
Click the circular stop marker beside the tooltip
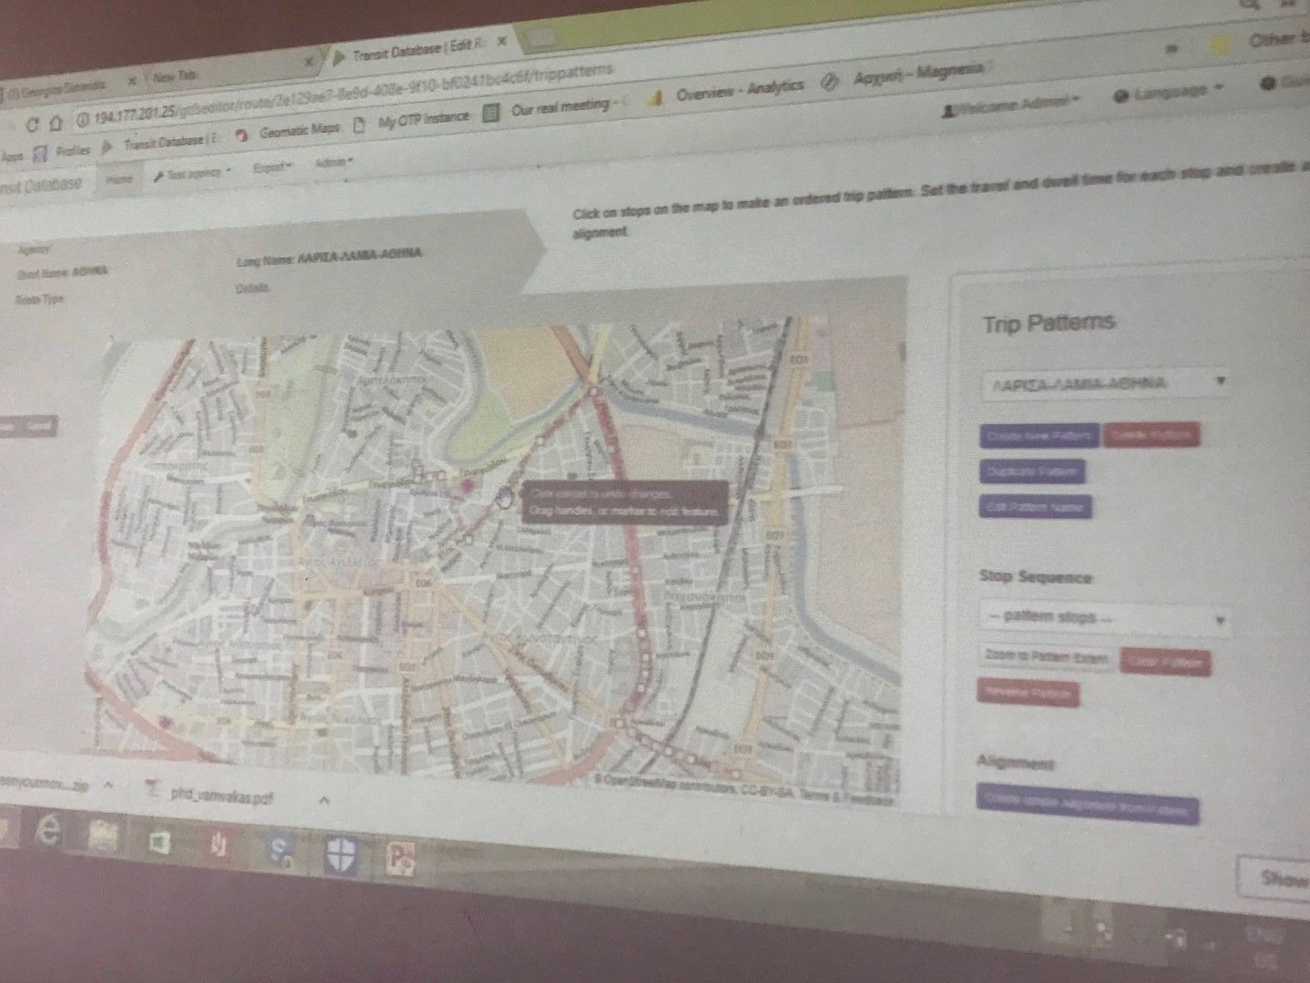[x=507, y=497]
